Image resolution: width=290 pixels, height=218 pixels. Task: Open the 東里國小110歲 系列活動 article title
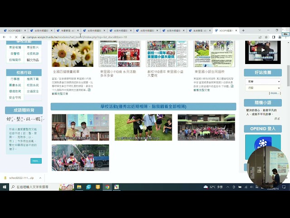point(118,74)
